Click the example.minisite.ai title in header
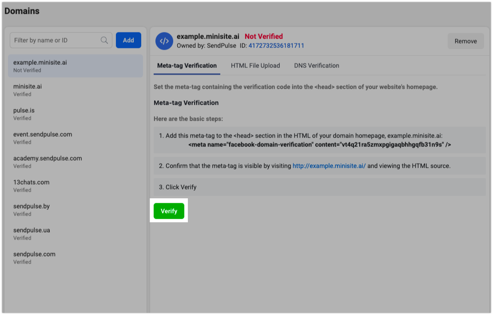 208,36
